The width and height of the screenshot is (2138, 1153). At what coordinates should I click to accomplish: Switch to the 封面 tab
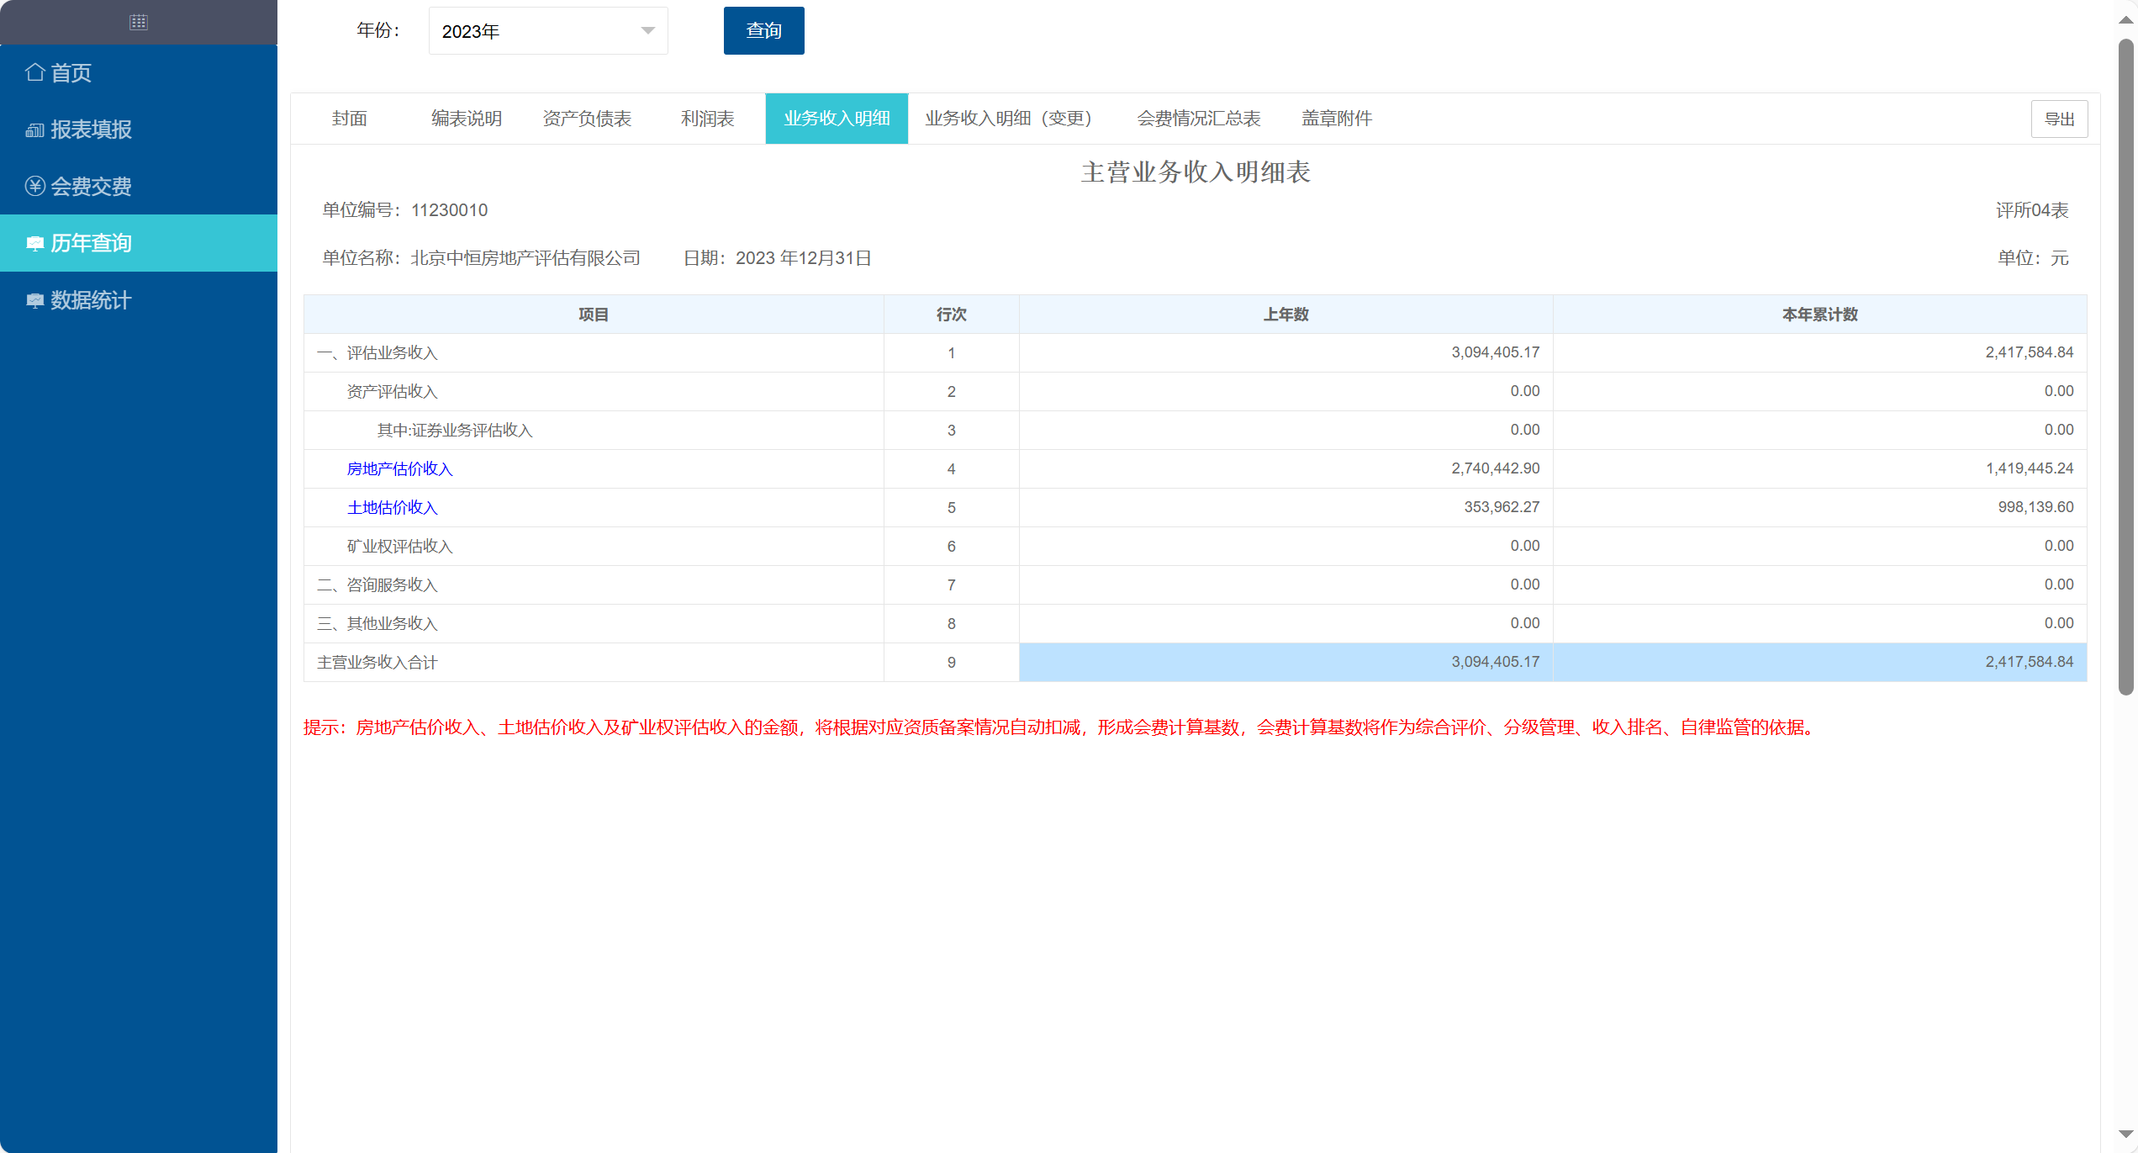349,119
